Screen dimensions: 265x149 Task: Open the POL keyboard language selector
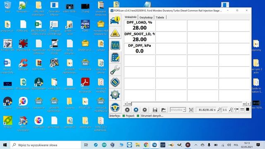pos(236,145)
